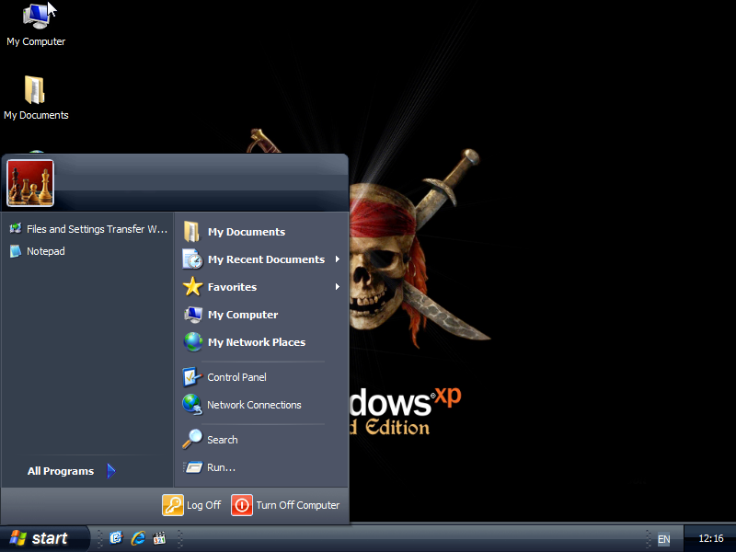
Task: Click the start button on taskbar
Action: [44, 538]
